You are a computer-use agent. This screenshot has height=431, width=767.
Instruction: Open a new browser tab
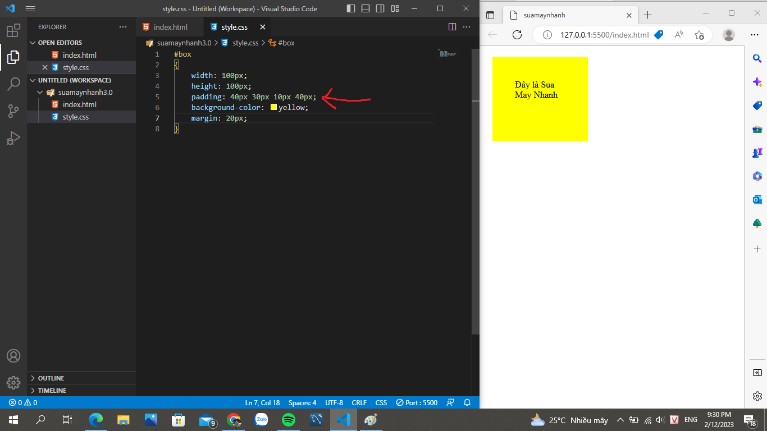(647, 15)
